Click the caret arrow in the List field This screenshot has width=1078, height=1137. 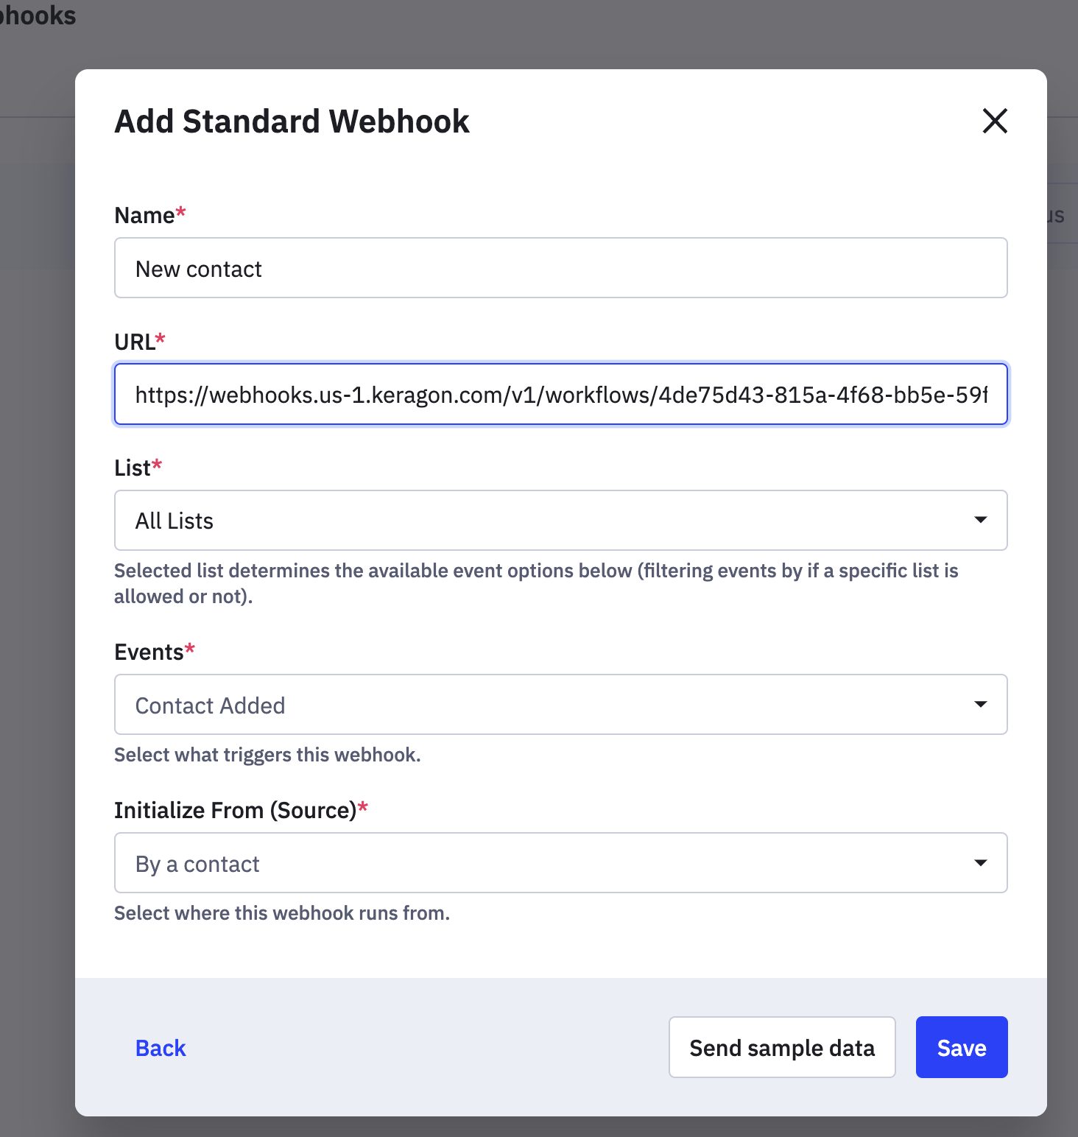pyautogui.click(x=981, y=520)
